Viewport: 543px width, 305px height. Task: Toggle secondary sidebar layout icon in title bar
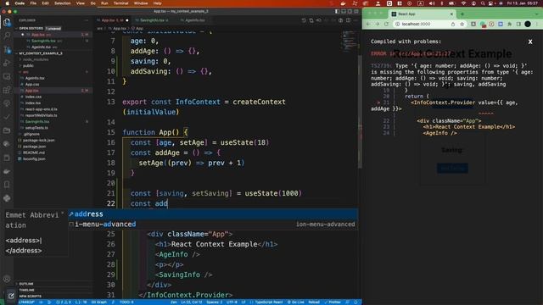pos(350,11)
